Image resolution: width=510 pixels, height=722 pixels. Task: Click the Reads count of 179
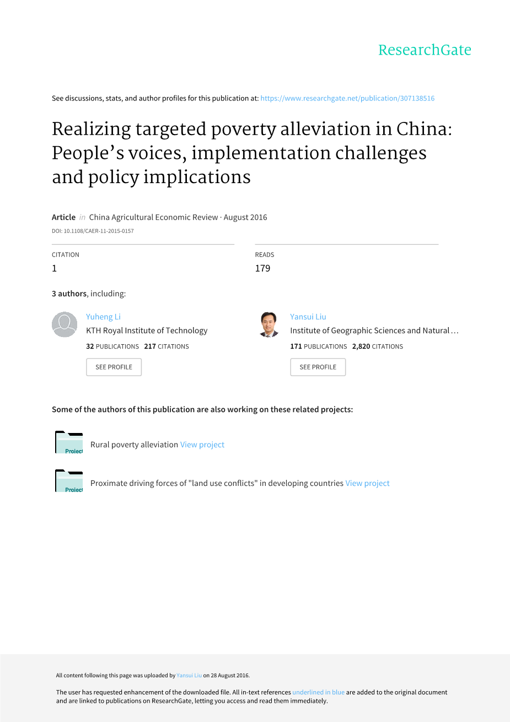click(x=262, y=269)
